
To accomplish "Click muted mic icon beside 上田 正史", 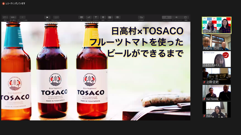I will click(204, 82).
